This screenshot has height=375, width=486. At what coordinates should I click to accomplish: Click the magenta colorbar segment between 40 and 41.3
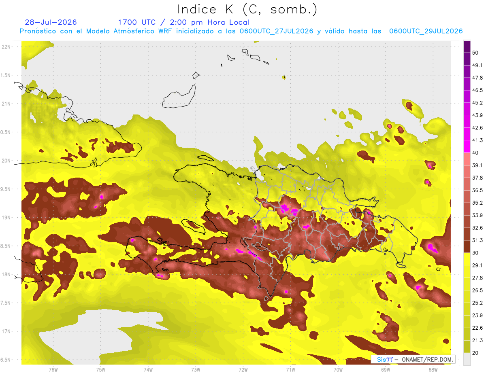tap(467, 146)
